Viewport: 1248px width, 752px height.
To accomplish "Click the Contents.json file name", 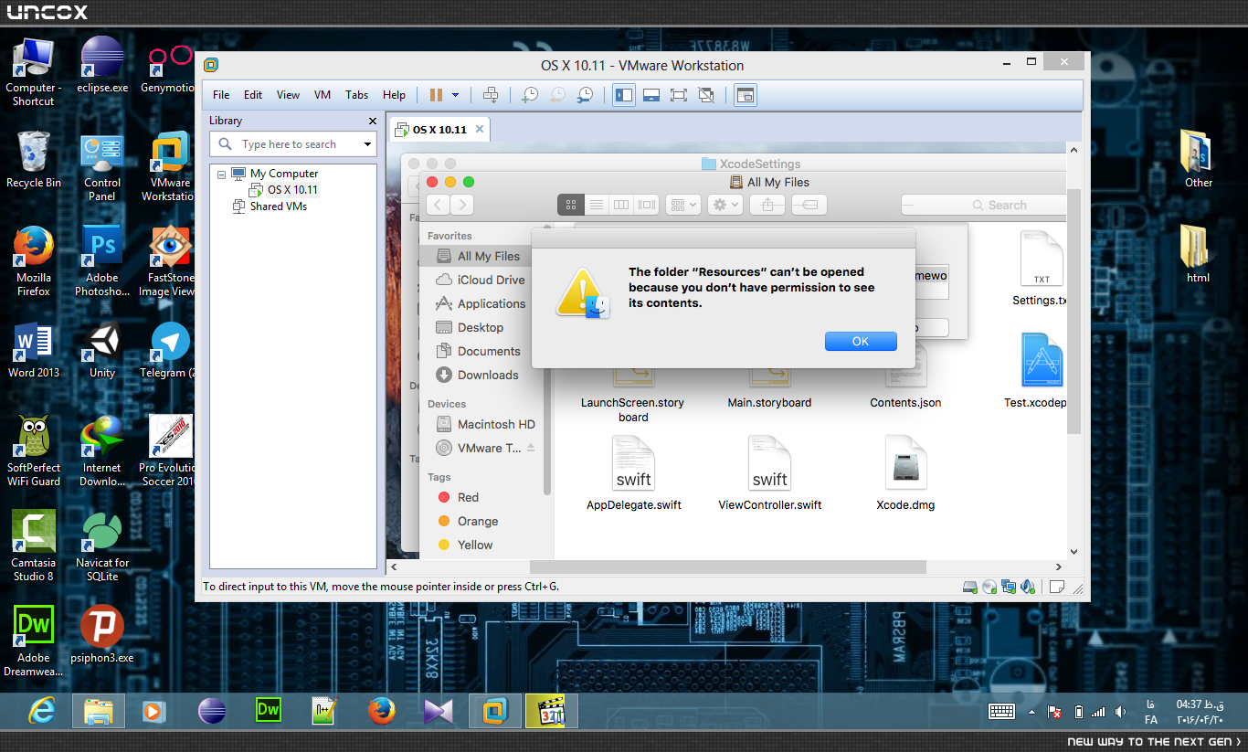I will click(905, 403).
